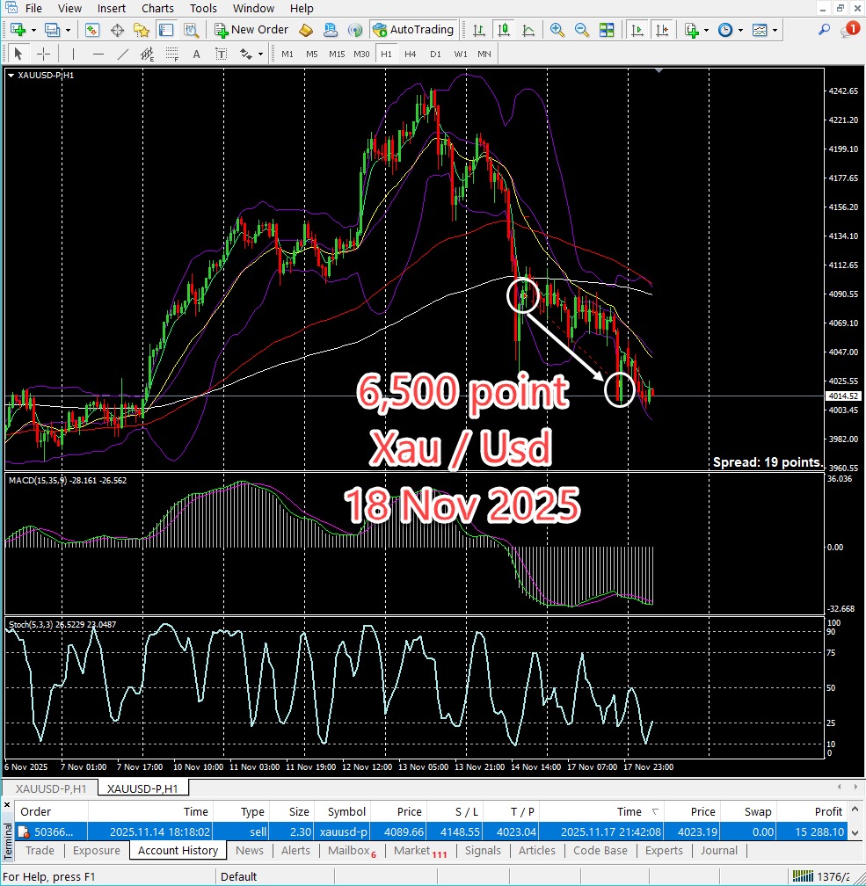Expand the Arrows tool dropdown
Image resolution: width=866 pixels, height=886 pixels.
260,54
